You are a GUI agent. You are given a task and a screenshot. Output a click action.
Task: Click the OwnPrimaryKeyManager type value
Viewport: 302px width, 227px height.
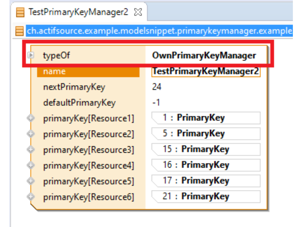tap(204, 55)
